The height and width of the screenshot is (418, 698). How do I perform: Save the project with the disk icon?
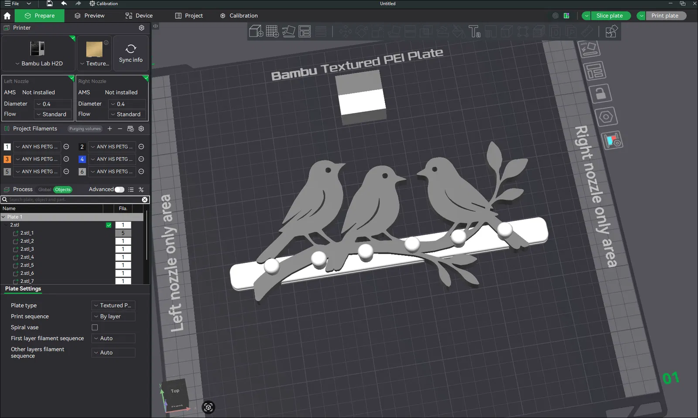[x=50, y=3]
